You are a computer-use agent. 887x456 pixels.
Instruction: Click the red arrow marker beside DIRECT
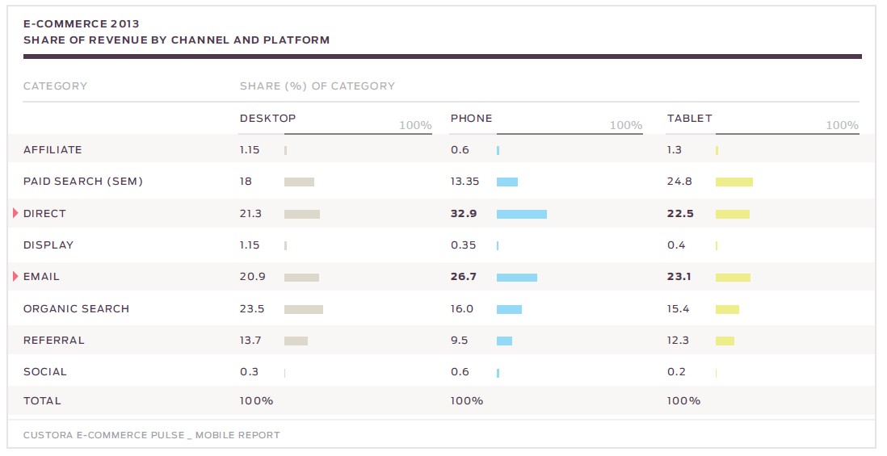16,213
